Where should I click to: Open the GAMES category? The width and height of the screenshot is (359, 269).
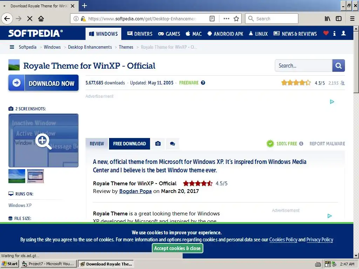coord(169,34)
